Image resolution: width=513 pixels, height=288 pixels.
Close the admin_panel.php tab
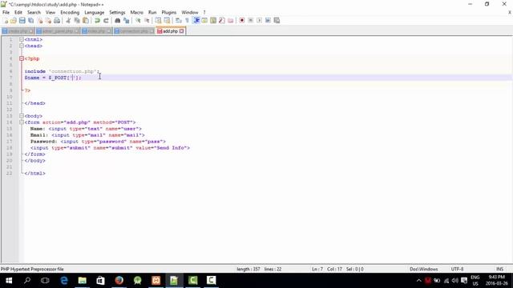tap(77, 31)
